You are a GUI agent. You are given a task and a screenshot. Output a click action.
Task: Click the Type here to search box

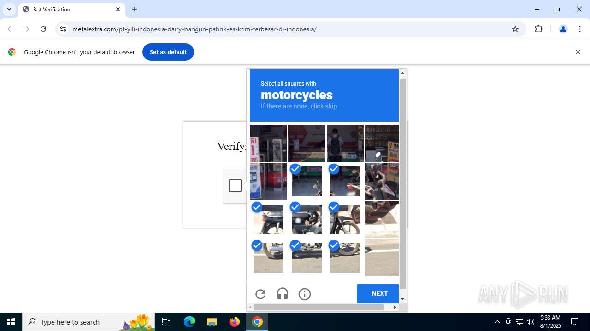(x=88, y=322)
